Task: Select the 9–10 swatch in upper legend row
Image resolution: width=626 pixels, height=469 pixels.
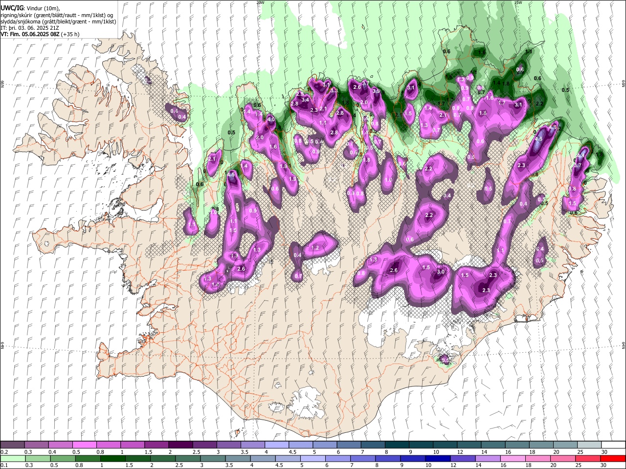Action: (x=420, y=445)
